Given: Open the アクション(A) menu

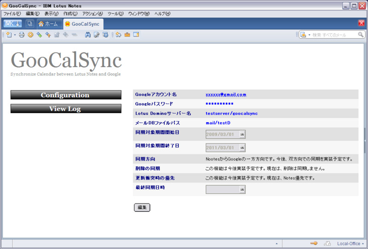Looking at the screenshot, I should pyautogui.click(x=93, y=14).
